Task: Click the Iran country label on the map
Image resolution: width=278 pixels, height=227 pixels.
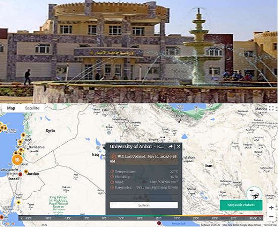Action: (x=209, y=166)
